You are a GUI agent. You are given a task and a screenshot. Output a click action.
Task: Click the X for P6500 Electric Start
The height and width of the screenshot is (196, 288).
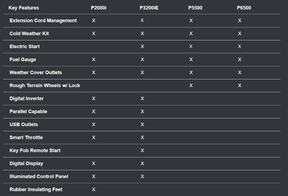240,47
